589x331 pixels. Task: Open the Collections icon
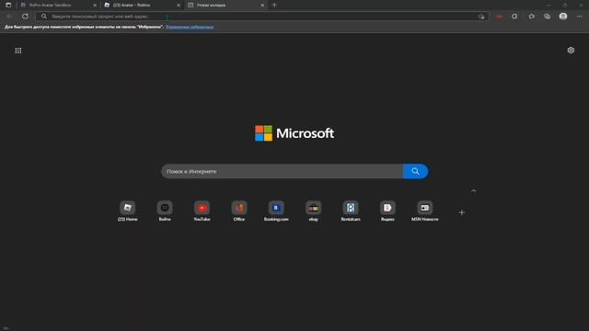[x=547, y=17]
